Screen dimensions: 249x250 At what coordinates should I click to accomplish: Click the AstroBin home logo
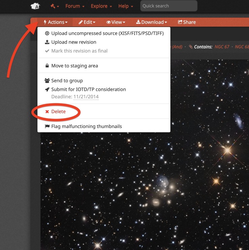[x=35, y=6]
